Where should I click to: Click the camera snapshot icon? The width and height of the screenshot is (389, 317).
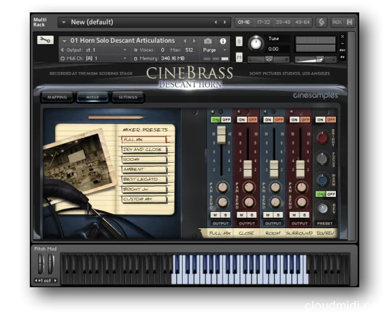click(208, 41)
